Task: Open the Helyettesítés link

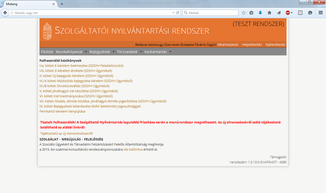Action: click(x=252, y=45)
